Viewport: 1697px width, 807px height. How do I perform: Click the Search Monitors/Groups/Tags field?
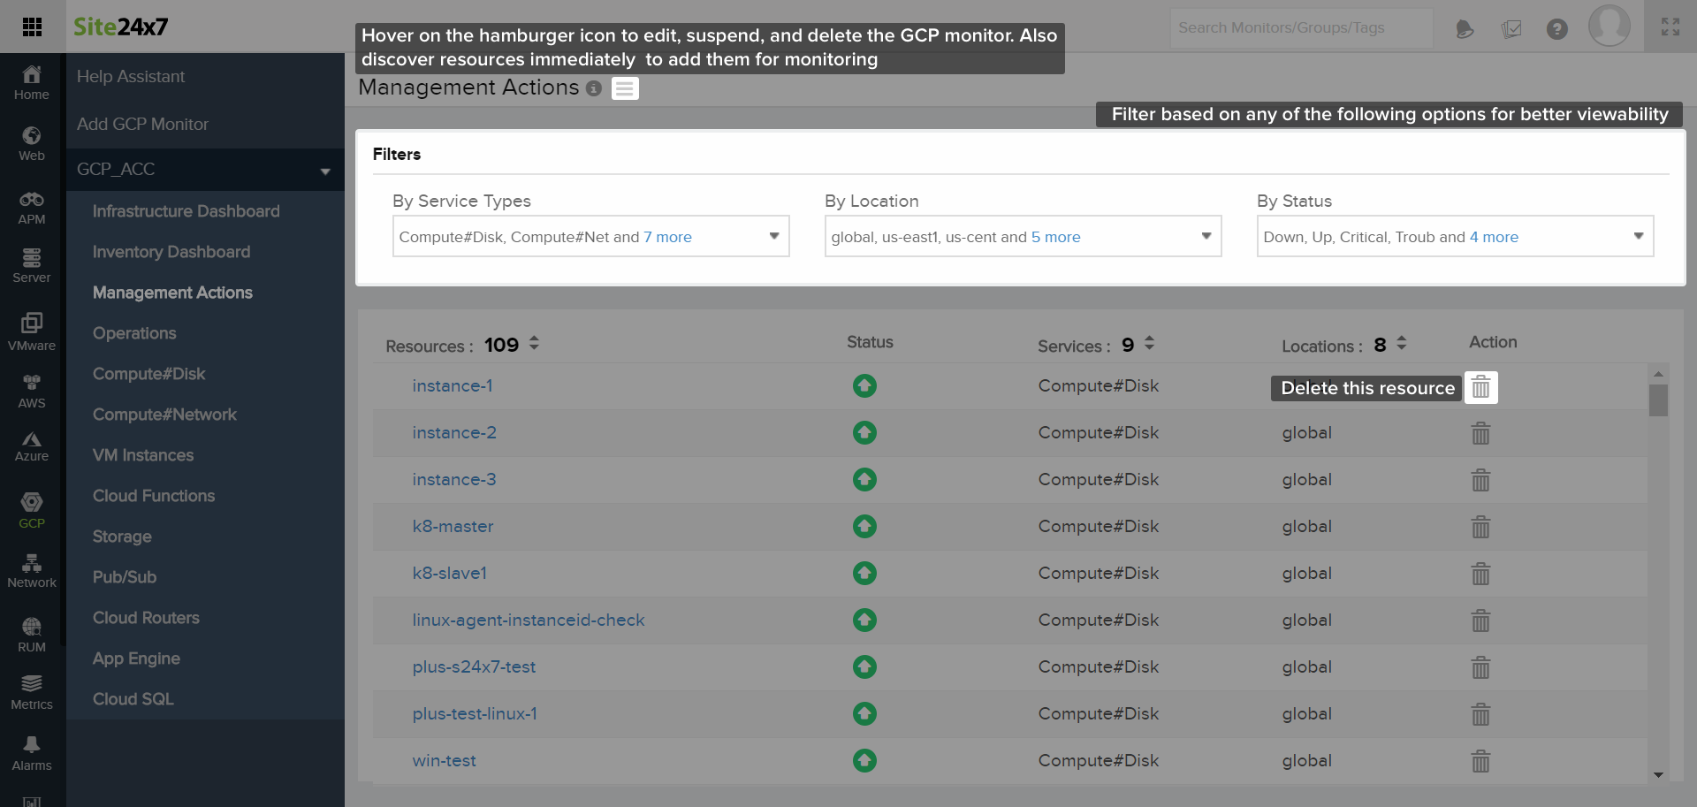click(x=1299, y=28)
